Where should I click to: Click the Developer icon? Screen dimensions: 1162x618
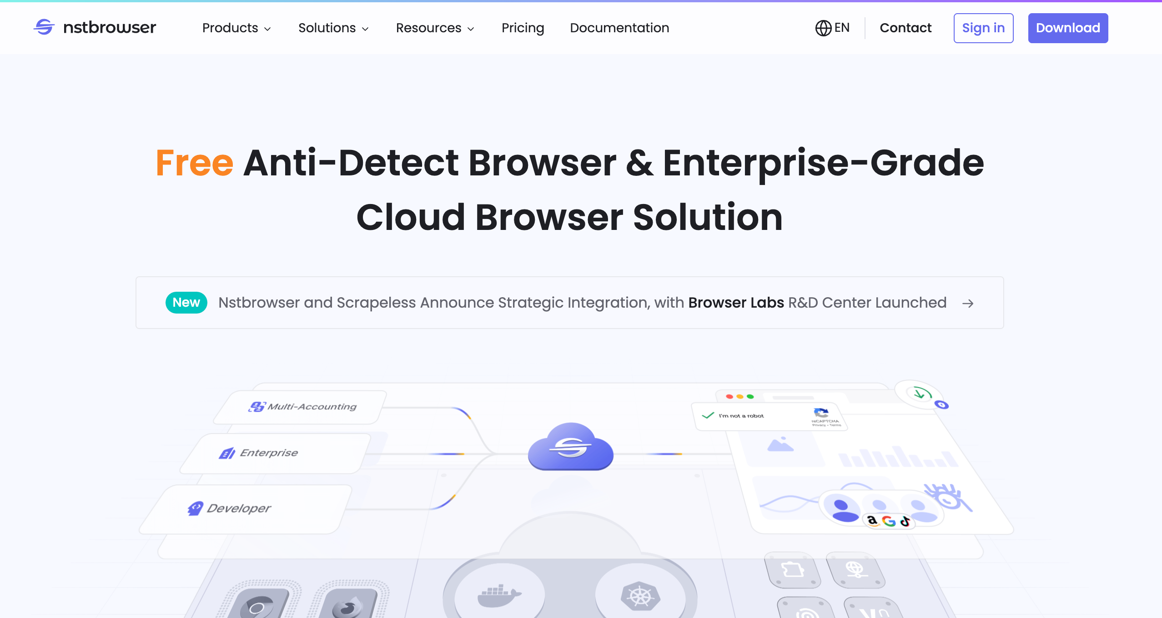pyautogui.click(x=195, y=508)
